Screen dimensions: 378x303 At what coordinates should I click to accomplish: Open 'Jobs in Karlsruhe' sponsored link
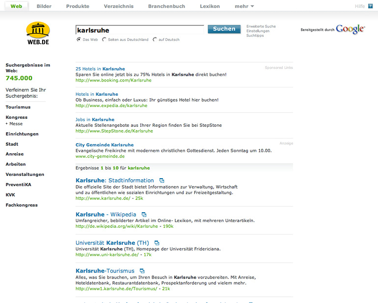click(x=95, y=119)
